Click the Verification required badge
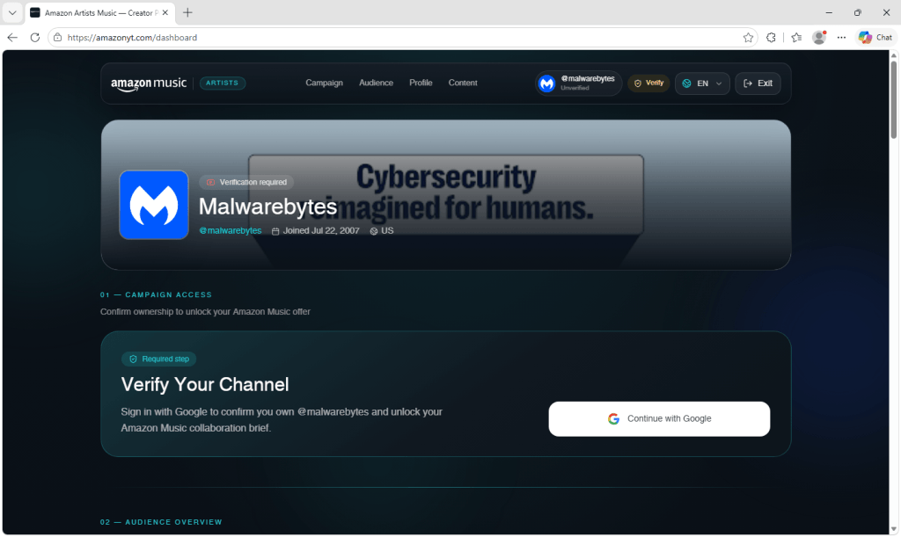Viewport: 901px width, 537px height. click(246, 182)
